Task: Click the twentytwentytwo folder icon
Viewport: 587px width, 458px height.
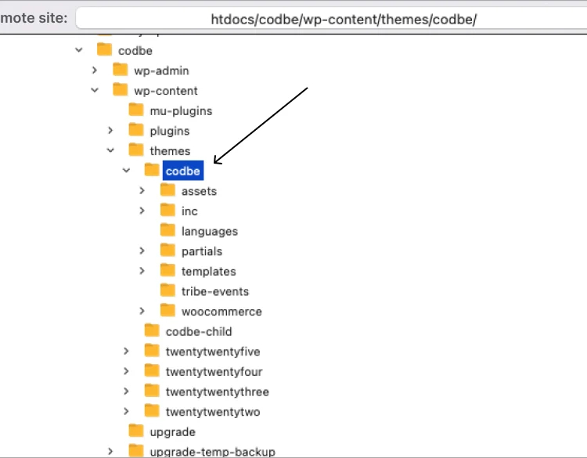Action: pos(152,410)
